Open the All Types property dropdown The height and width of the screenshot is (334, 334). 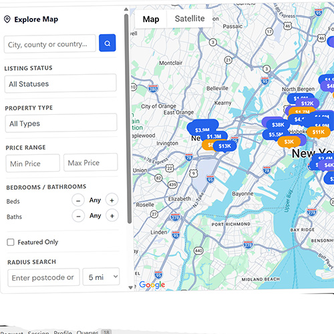pyautogui.click(x=61, y=123)
